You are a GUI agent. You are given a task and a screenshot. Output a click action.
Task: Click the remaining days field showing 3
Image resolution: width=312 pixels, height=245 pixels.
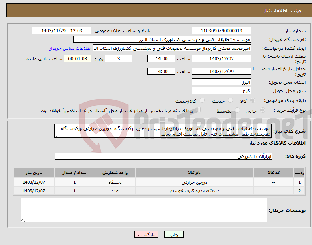tap(119, 58)
